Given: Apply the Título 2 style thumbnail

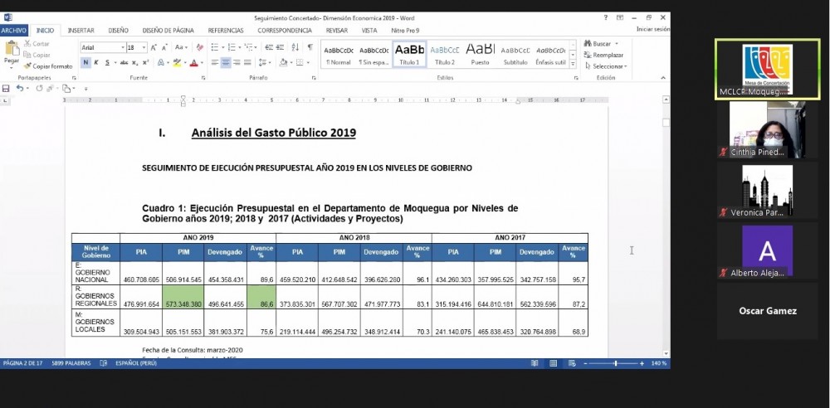Looking at the screenshot, I should [445, 54].
